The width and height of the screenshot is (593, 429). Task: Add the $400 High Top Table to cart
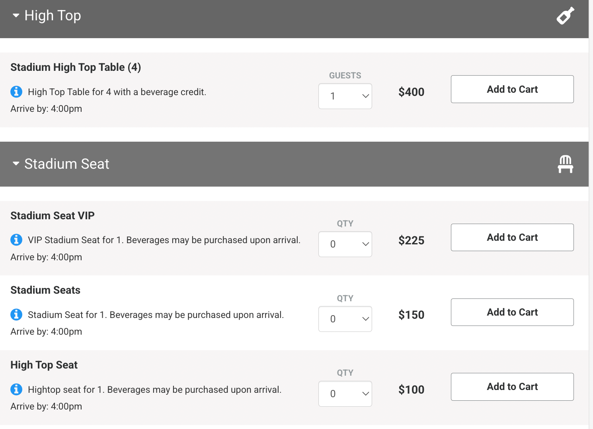(512, 89)
